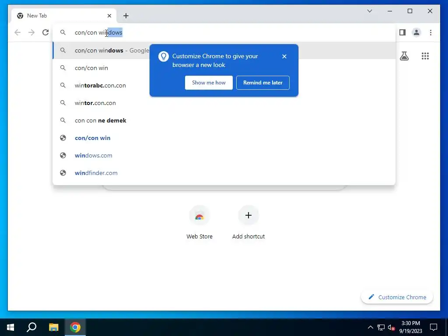Select the 'con con ne demek' suggestion
The width and height of the screenshot is (448, 336).
coord(224,121)
